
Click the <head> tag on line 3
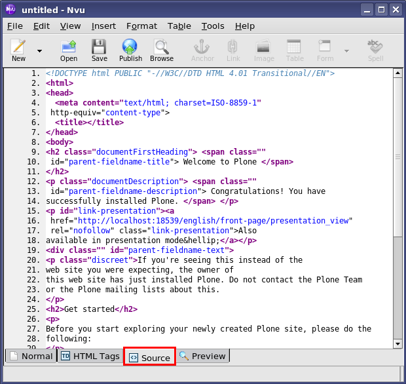pos(60,93)
